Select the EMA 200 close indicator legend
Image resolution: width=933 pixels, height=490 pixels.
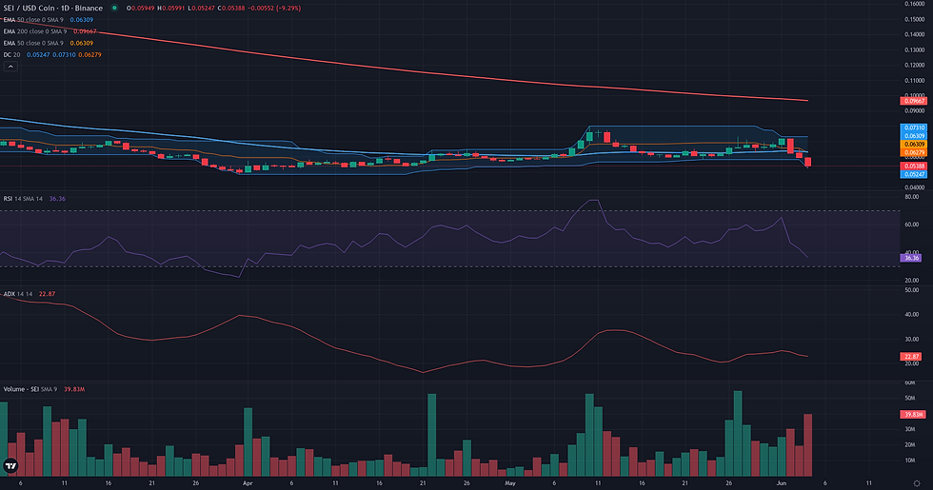(50, 31)
